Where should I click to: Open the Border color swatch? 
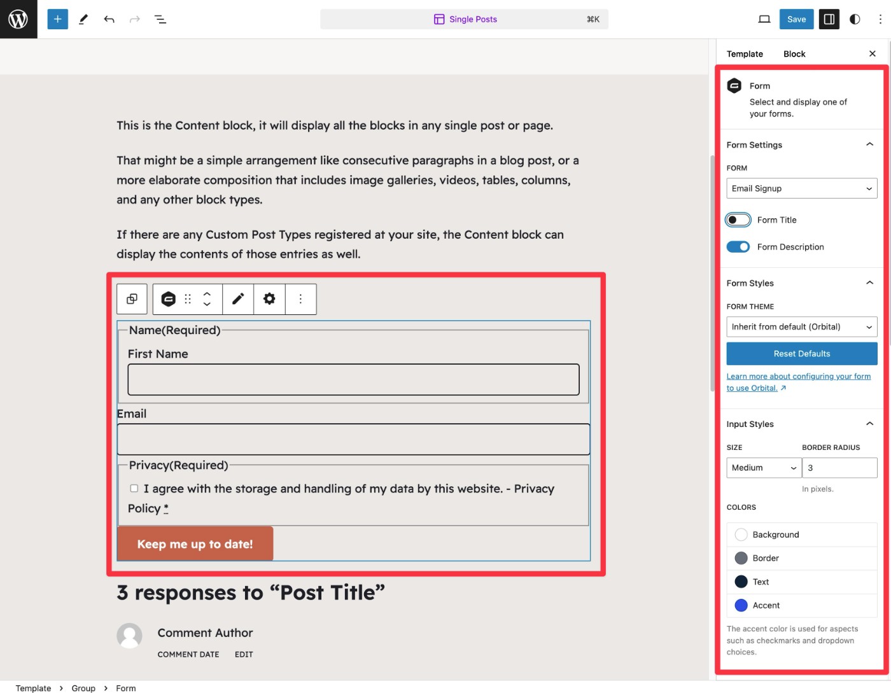802,558
